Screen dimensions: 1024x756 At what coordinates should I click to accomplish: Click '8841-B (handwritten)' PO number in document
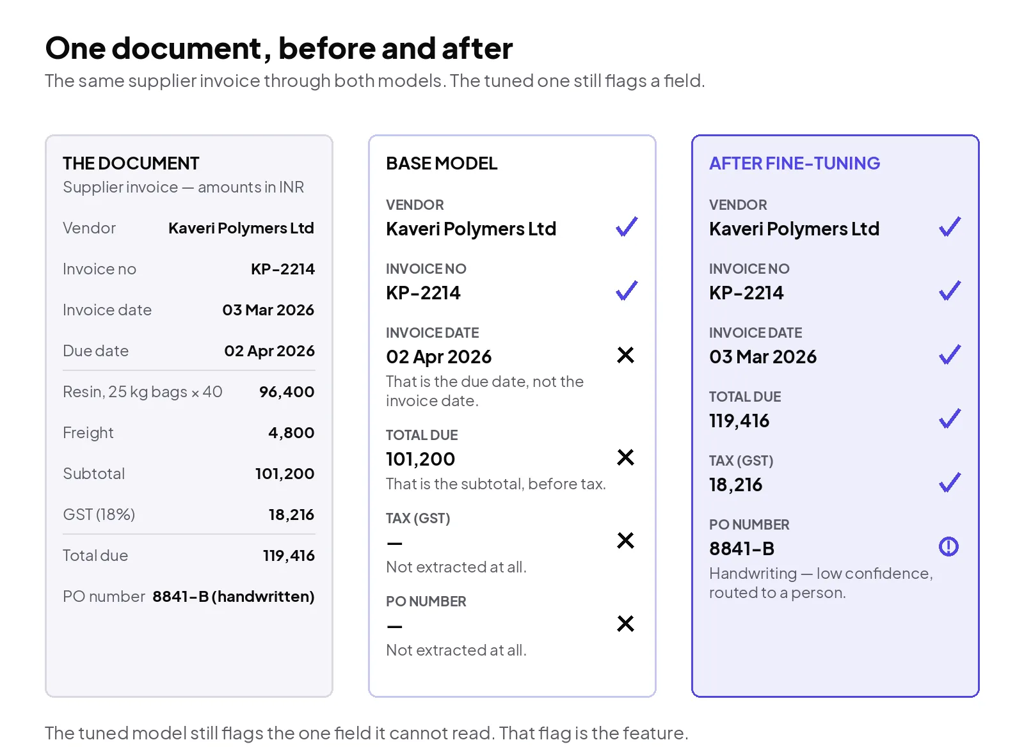(234, 597)
